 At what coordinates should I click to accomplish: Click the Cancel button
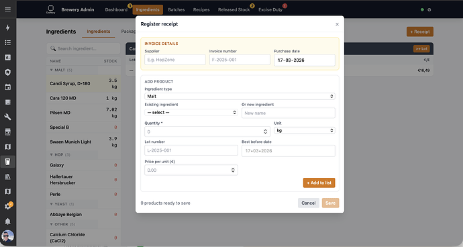click(308, 203)
